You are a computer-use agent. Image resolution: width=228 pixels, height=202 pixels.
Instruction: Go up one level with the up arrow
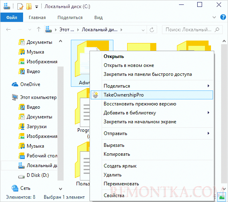click(x=38, y=30)
